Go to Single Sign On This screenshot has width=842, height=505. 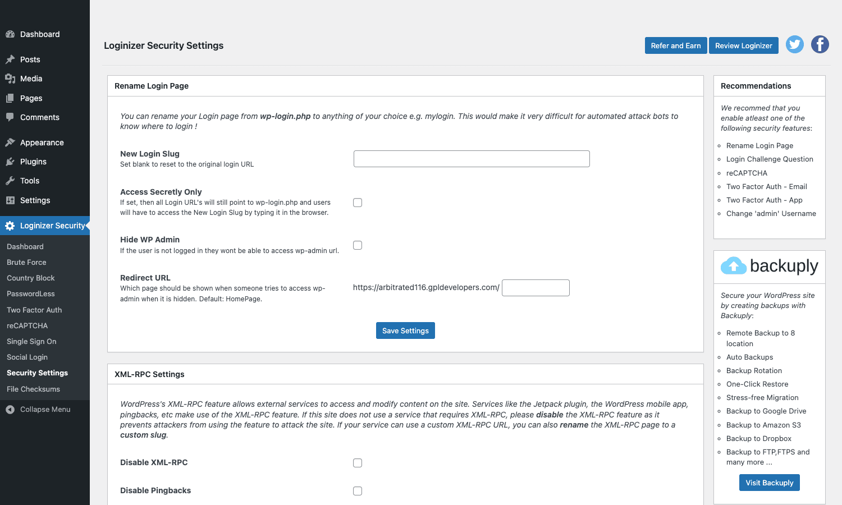point(31,341)
